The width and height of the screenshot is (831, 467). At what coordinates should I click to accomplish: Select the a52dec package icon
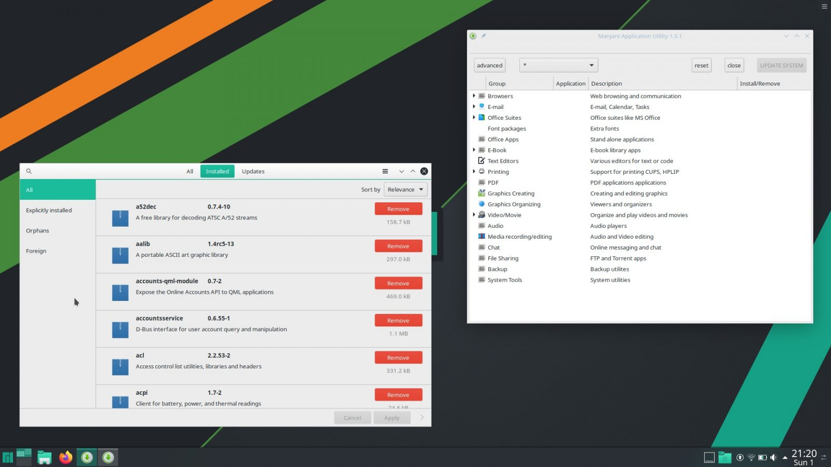pyautogui.click(x=120, y=217)
